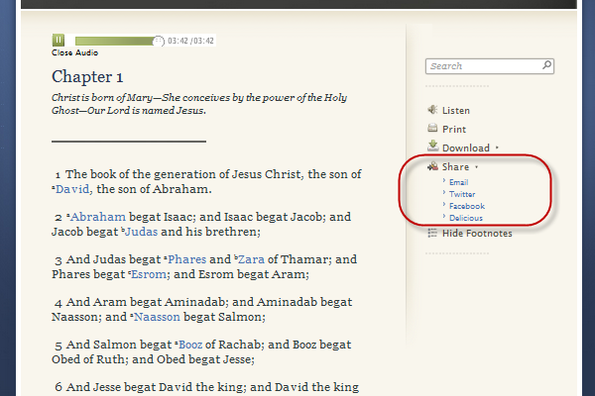Expand the Download dropdown arrow
The width and height of the screenshot is (595, 396).
click(497, 148)
